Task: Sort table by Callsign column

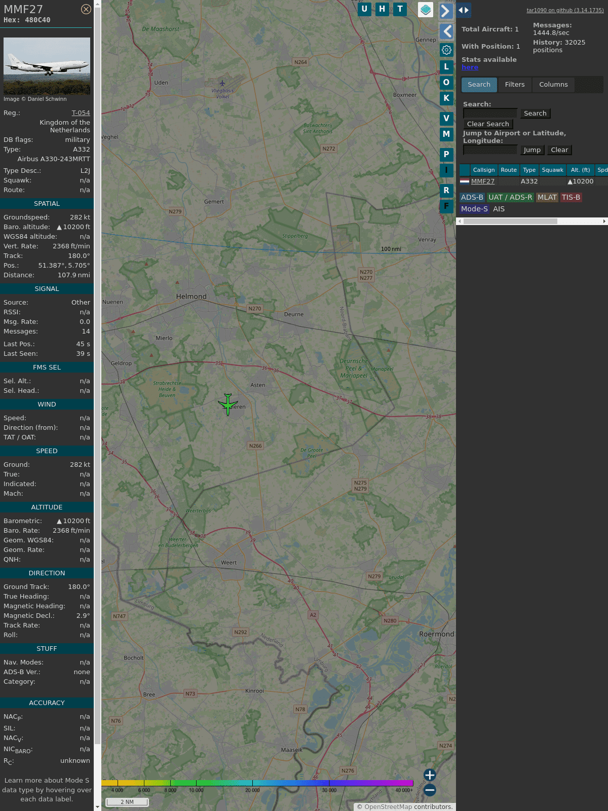Action: point(484,170)
